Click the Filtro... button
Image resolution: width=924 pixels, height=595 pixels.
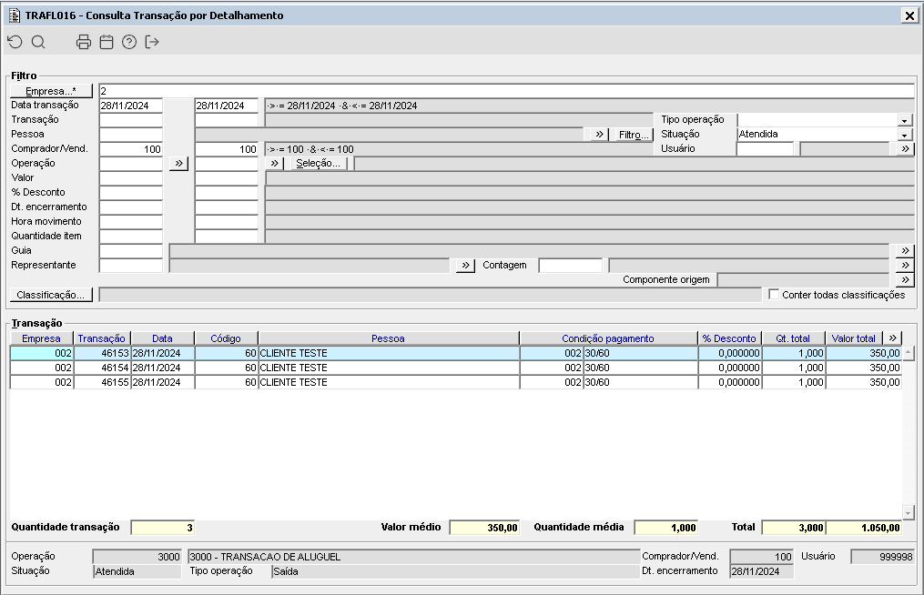click(x=634, y=135)
